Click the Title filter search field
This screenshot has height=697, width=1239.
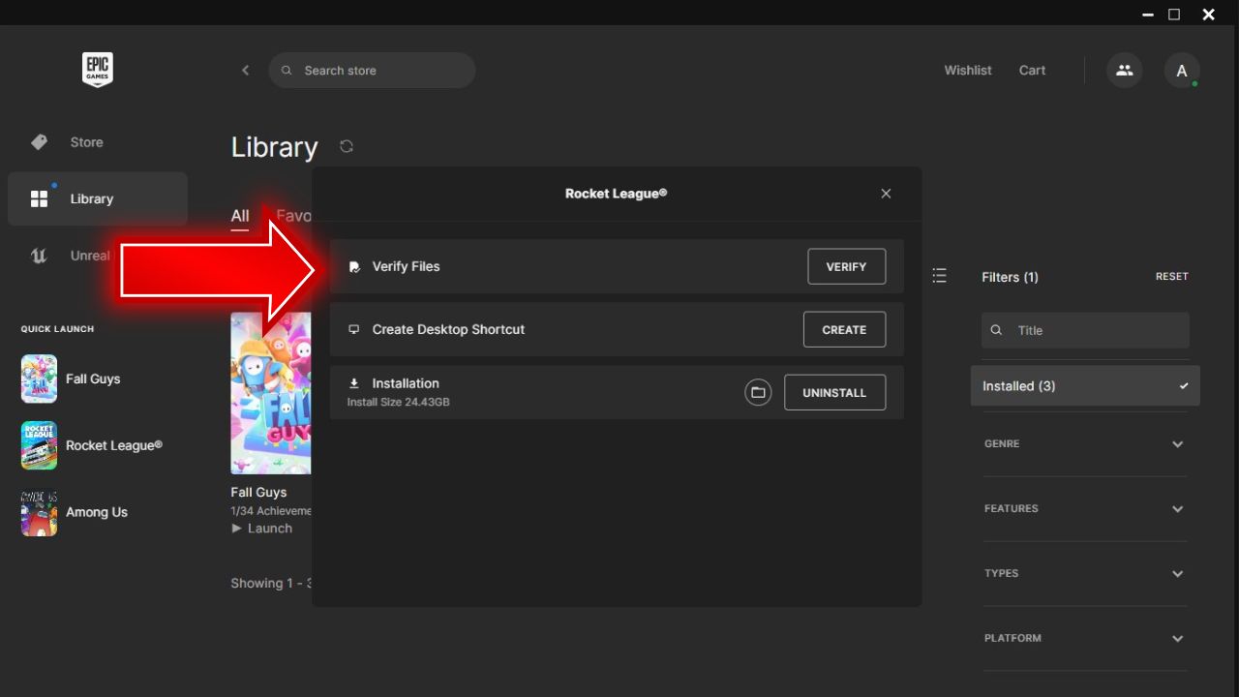(1085, 330)
